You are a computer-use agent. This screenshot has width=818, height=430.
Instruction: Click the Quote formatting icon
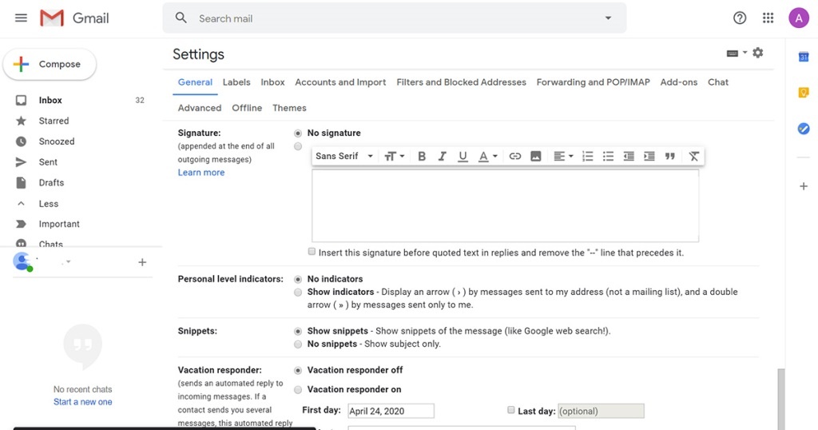coord(670,157)
